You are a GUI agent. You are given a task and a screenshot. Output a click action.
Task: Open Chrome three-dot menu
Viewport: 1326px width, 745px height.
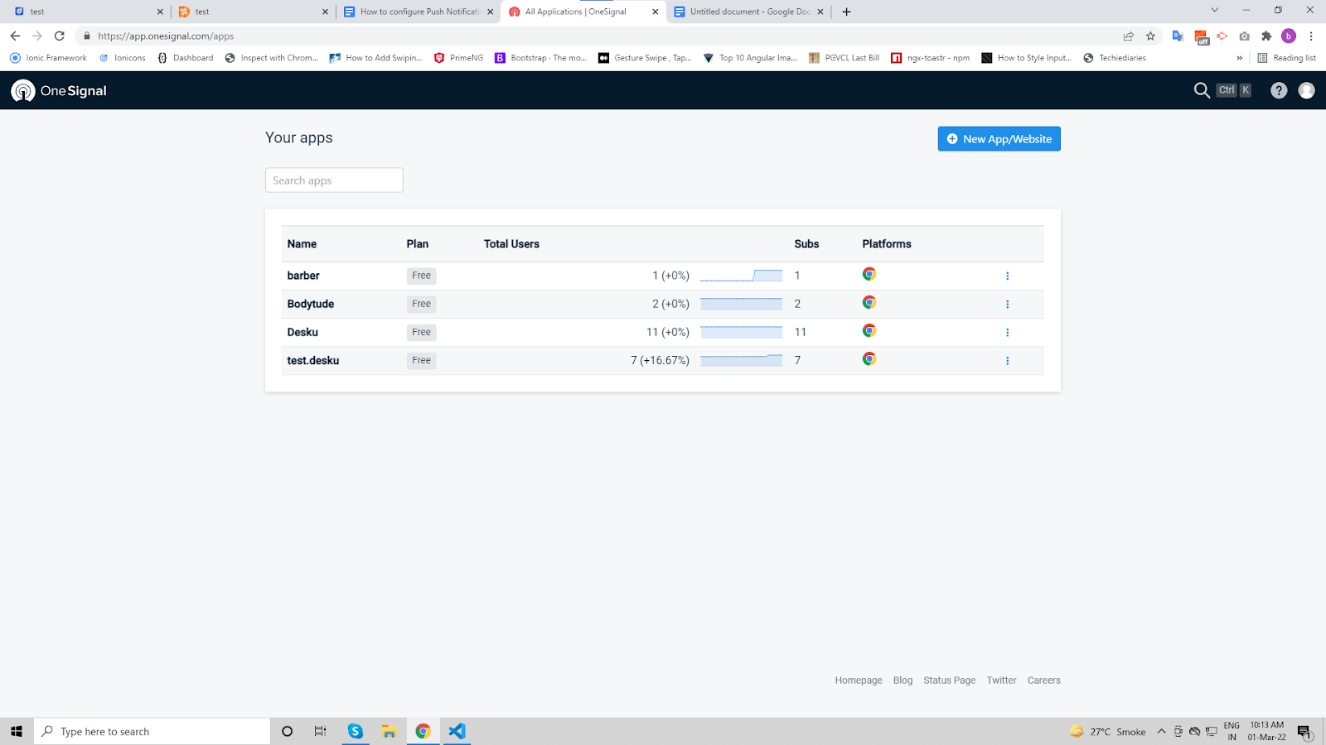click(1311, 36)
